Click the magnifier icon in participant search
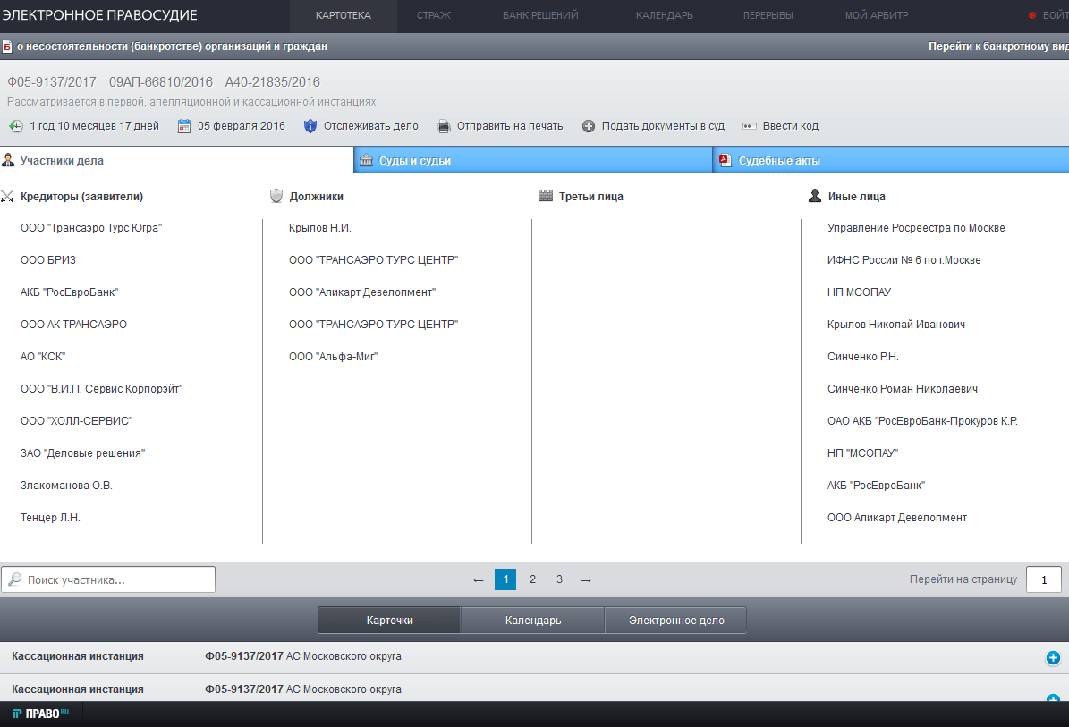This screenshot has height=727, width=1069. (15, 579)
